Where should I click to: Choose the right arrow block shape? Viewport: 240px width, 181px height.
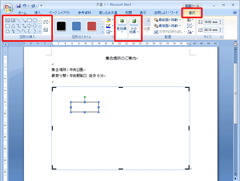(x=29, y=26)
